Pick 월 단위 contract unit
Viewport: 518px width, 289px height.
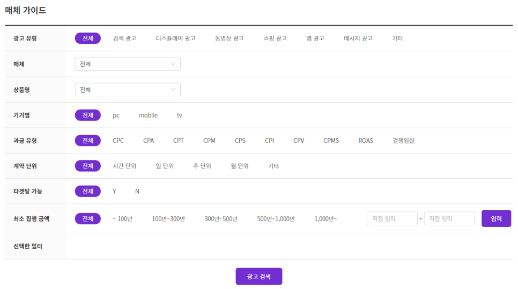tap(240, 166)
